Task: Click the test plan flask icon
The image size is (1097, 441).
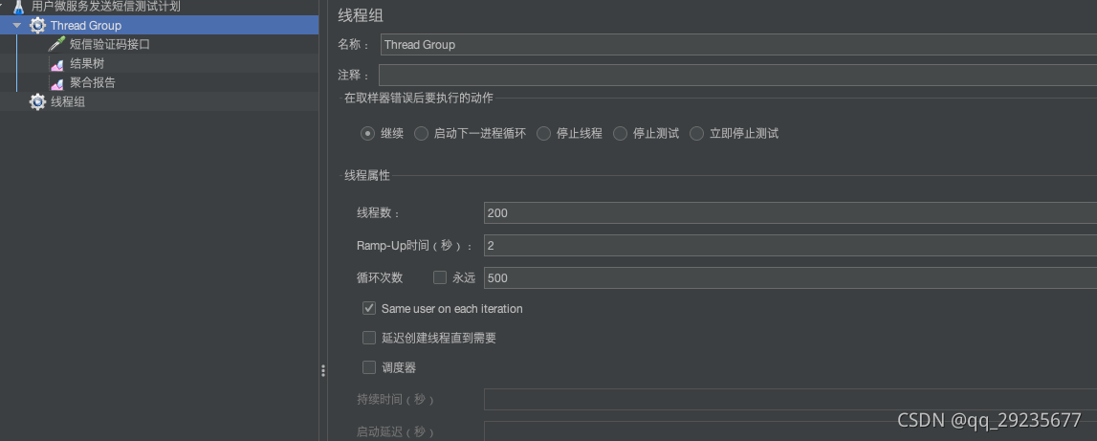Action: [19, 7]
